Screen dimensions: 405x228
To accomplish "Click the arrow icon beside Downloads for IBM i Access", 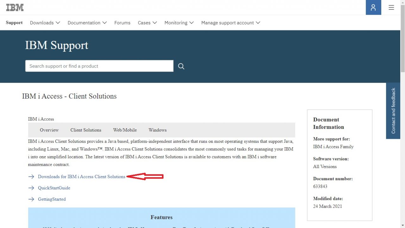I will click(x=31, y=176).
